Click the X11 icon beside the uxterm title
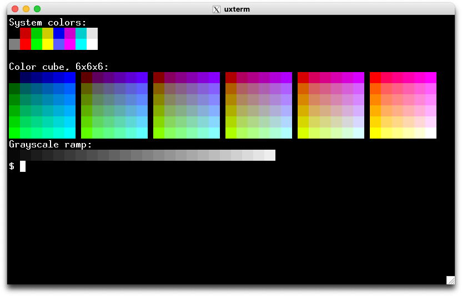 point(217,9)
